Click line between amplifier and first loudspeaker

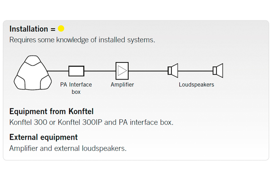pos(148,71)
